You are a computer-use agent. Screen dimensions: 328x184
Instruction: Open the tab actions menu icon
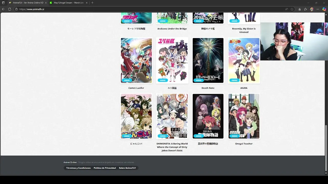coord(3,3)
